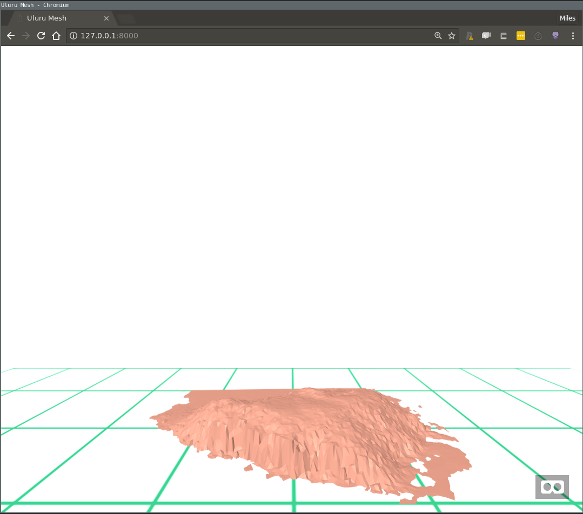Open a new tab beside Uluru Mesh
Image resolution: width=583 pixels, height=514 pixels.
coord(126,19)
